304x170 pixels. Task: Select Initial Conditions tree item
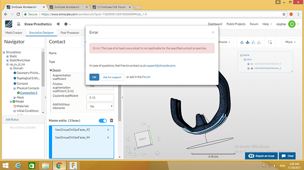click(27, 111)
